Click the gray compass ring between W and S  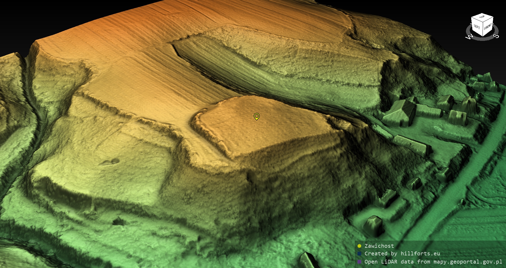tap(482, 39)
